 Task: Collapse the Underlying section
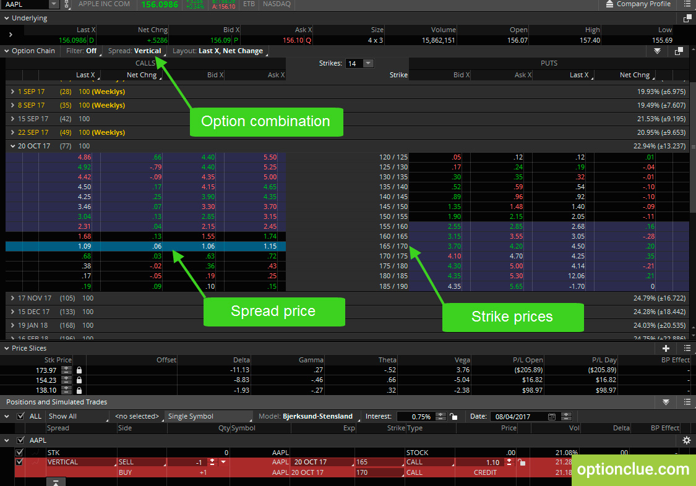tap(7, 18)
